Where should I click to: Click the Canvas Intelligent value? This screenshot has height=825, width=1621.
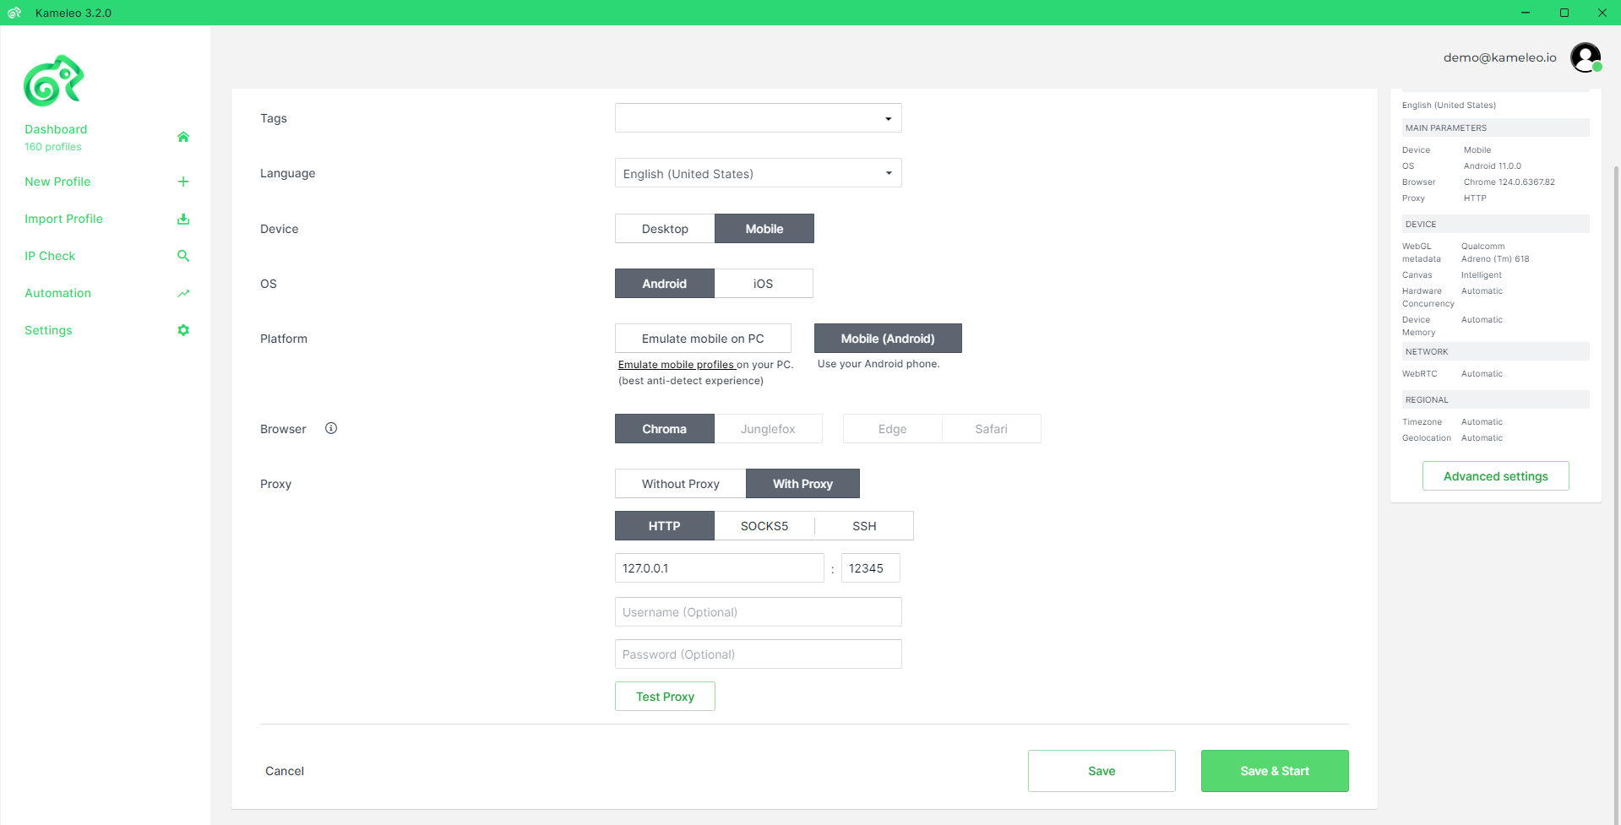click(1482, 275)
